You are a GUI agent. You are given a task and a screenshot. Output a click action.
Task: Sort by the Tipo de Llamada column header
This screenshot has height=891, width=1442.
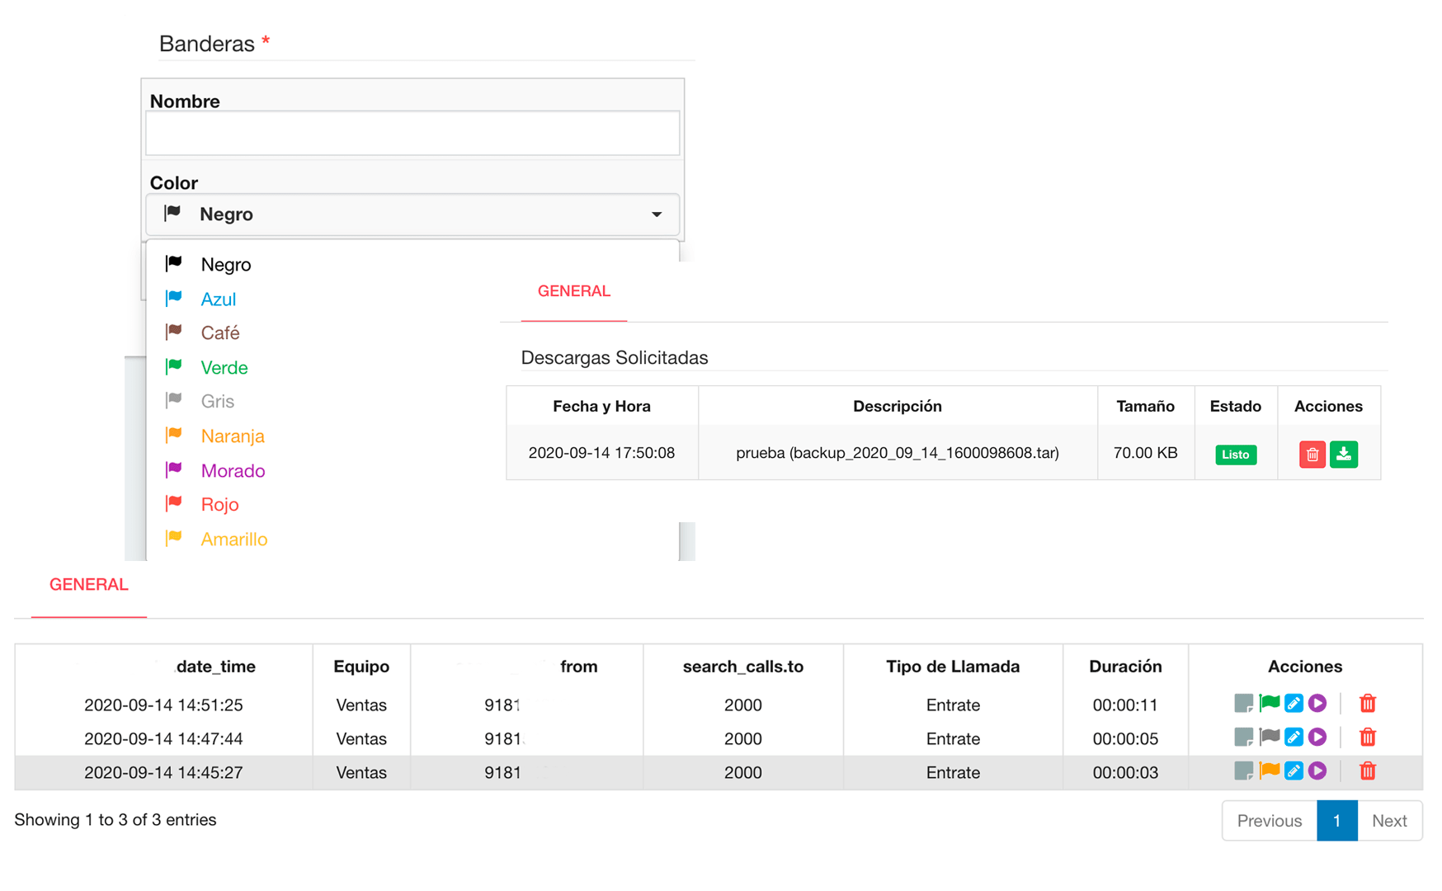pyautogui.click(x=953, y=667)
